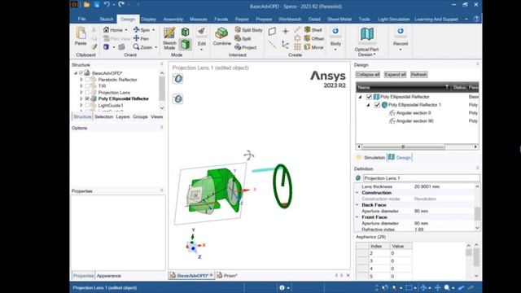Uncheck Poly Ellipsoidal Reflector 1 in Design panel
This screenshot has height=293, width=521.
click(377, 105)
